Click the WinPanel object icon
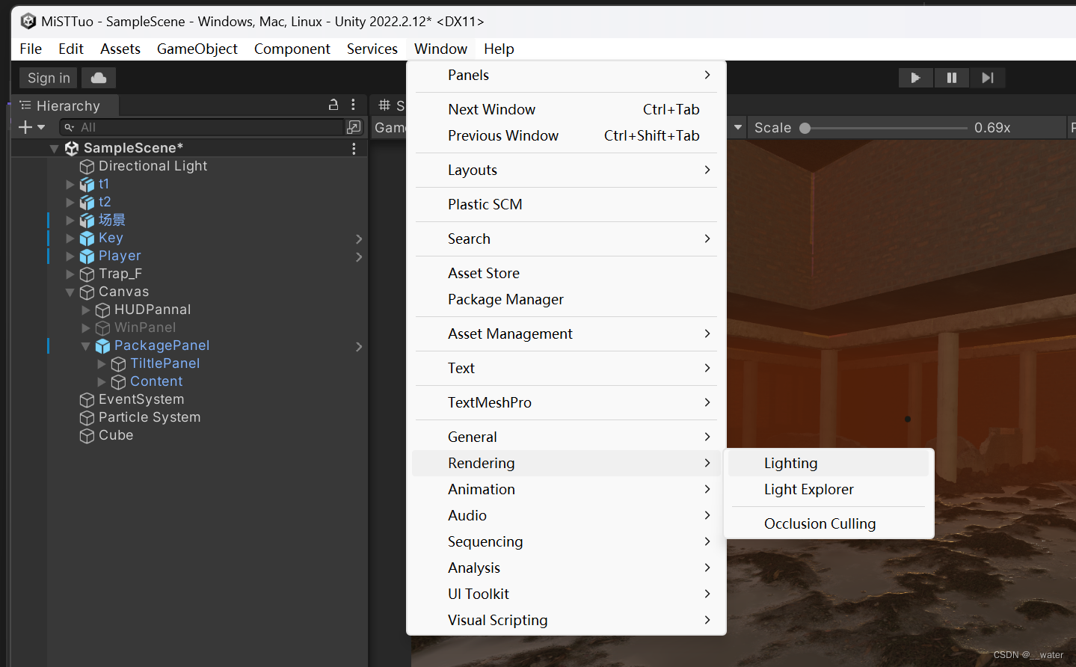The image size is (1076, 667). click(x=102, y=328)
